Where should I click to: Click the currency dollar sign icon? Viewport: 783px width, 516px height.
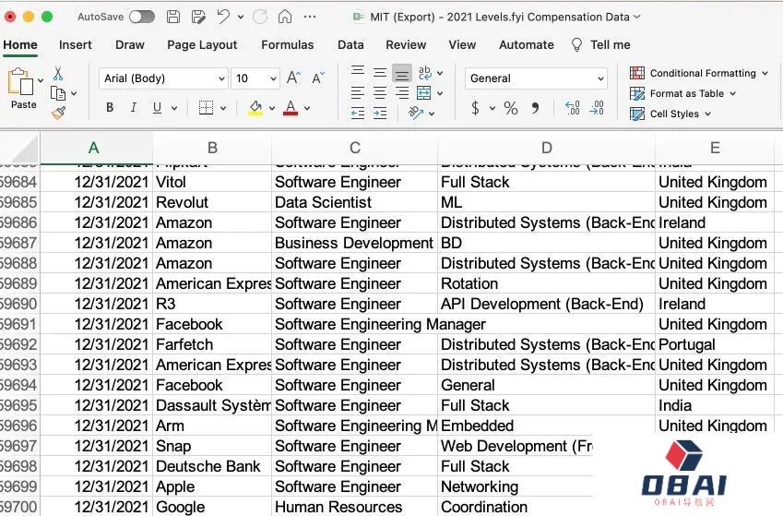pos(475,108)
